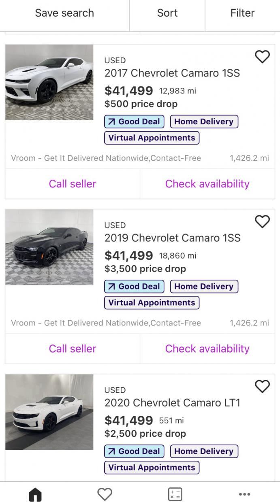Go to the Home tab icon
The image size is (280, 502).
point(35,494)
